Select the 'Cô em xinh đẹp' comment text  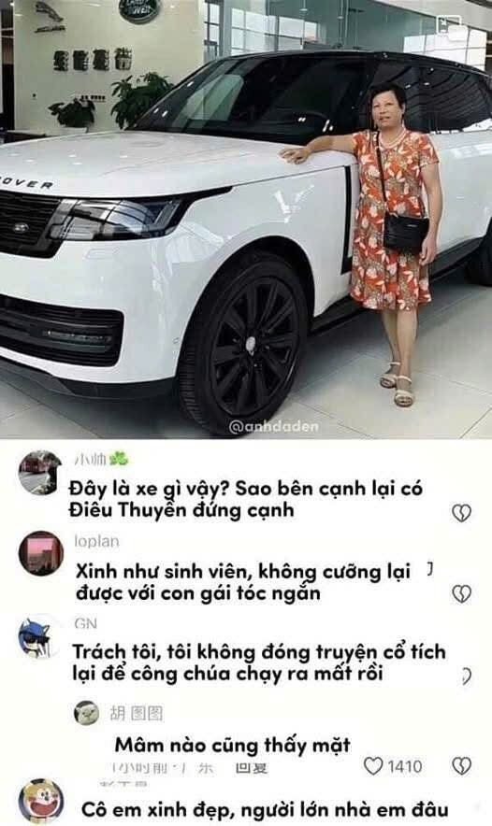coord(266,809)
